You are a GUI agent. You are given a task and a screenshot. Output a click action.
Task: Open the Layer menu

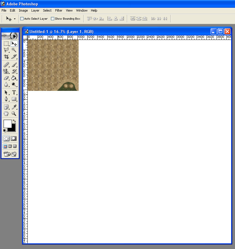point(35,10)
